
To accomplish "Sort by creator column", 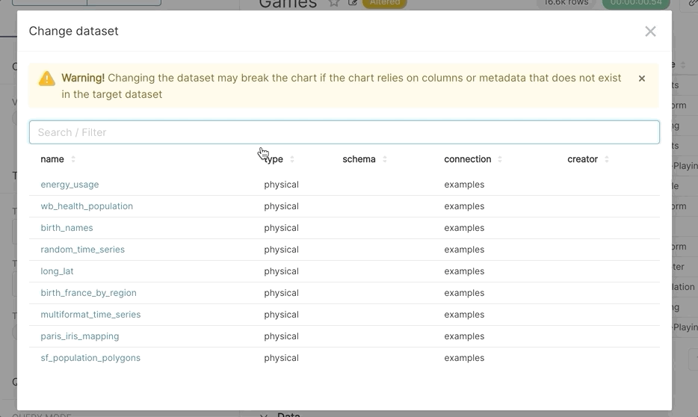I will (x=606, y=159).
